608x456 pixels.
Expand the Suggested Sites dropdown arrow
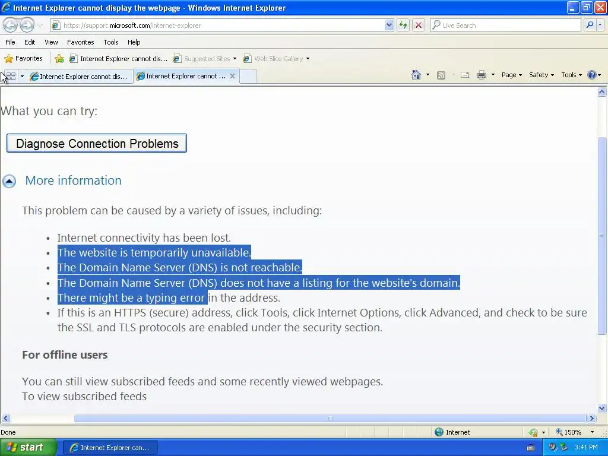pyautogui.click(x=235, y=59)
